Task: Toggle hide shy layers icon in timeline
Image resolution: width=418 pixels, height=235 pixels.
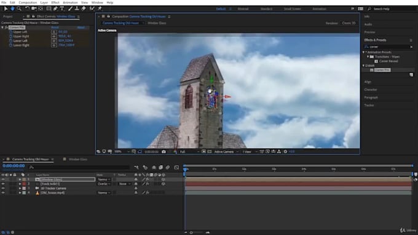Action: (x=154, y=168)
